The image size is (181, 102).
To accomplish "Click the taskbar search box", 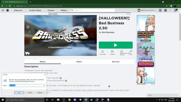I will (25, 100).
